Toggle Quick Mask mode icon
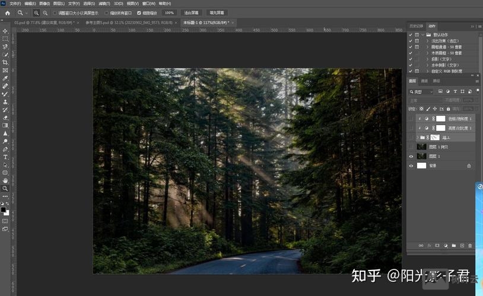 tap(5, 221)
